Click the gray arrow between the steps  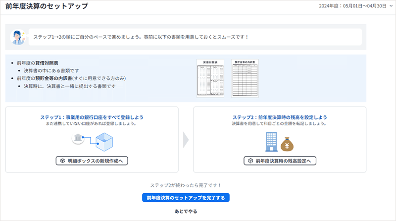[186, 140]
